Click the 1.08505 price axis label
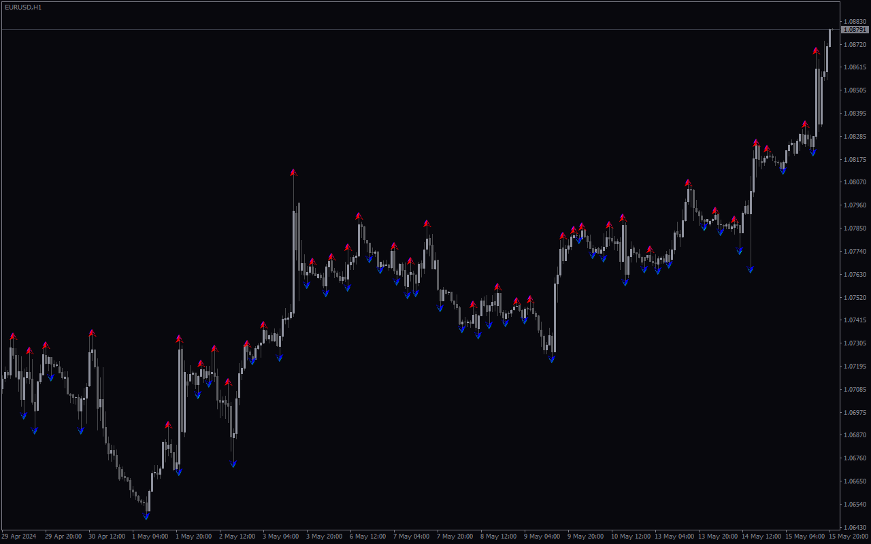The height and width of the screenshot is (544, 871). tap(855, 90)
